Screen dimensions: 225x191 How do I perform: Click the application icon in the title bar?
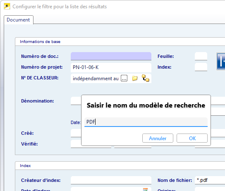click(7, 7)
